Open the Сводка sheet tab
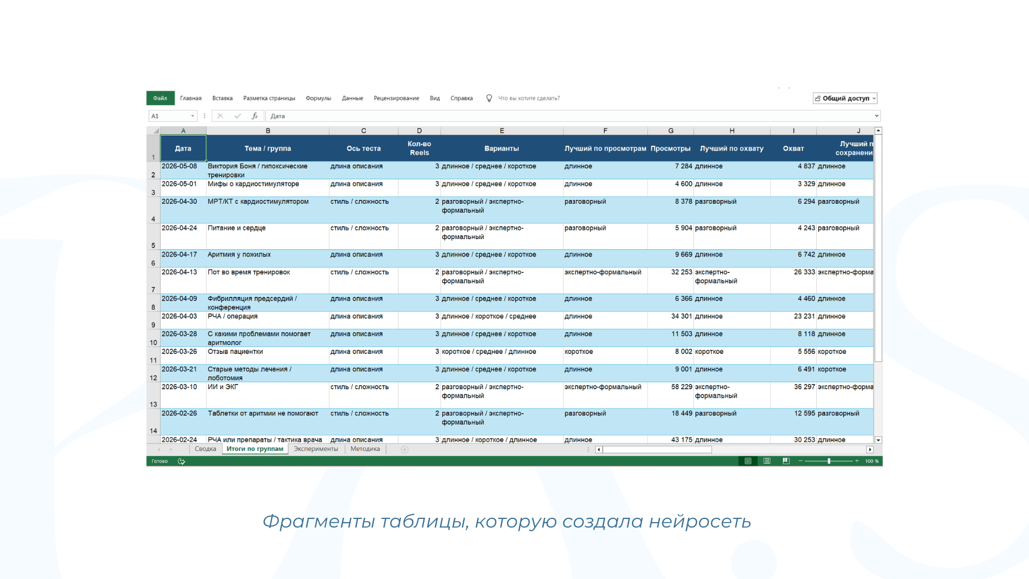The image size is (1029, 579). [x=205, y=449]
